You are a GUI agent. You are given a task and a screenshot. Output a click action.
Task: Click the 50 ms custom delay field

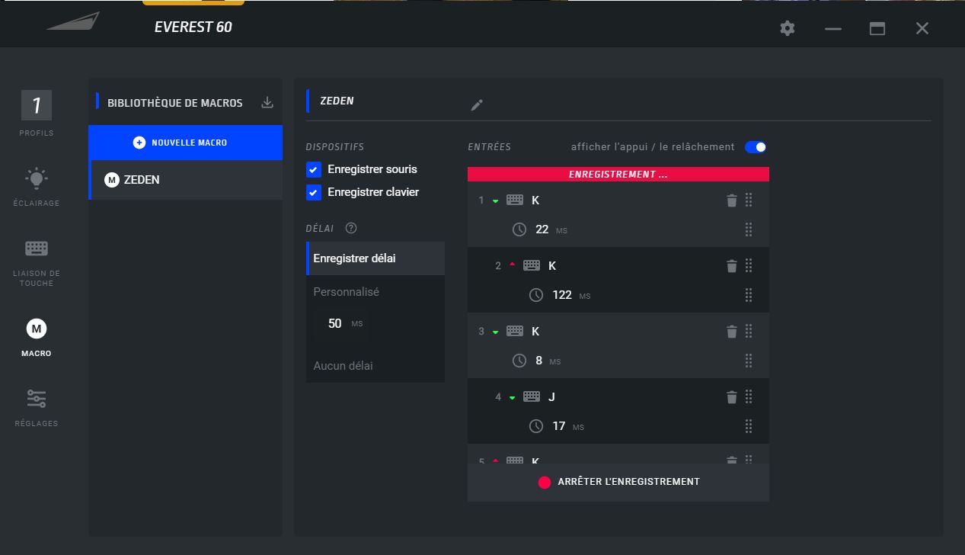click(x=335, y=324)
